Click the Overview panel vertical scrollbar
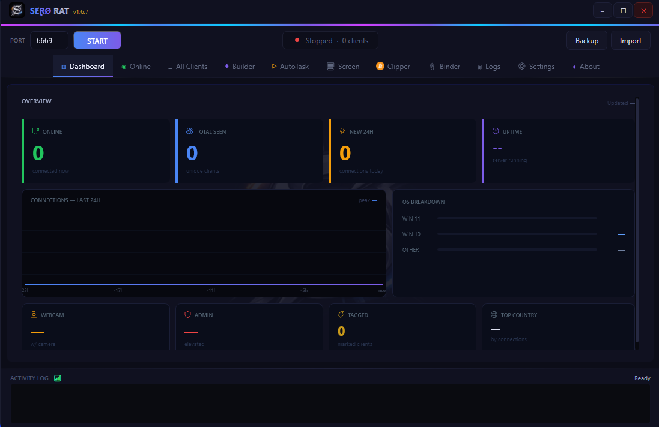The height and width of the screenshot is (427, 659). click(637, 220)
